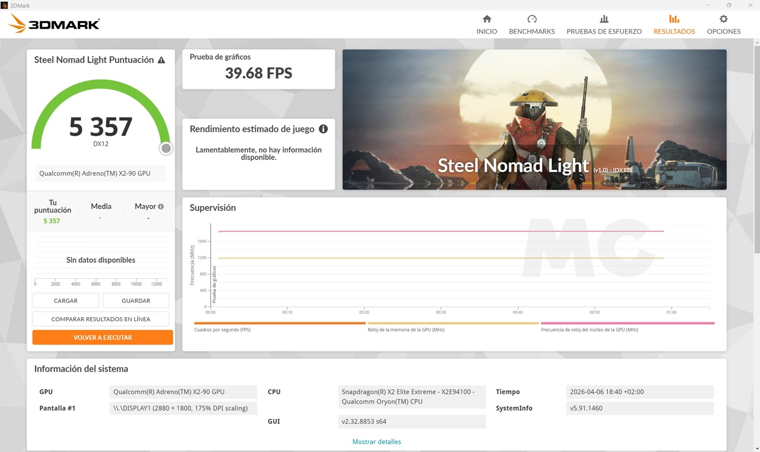This screenshot has height=452, width=760.
Task: Click the 3DMARK logo
Action: click(x=53, y=23)
